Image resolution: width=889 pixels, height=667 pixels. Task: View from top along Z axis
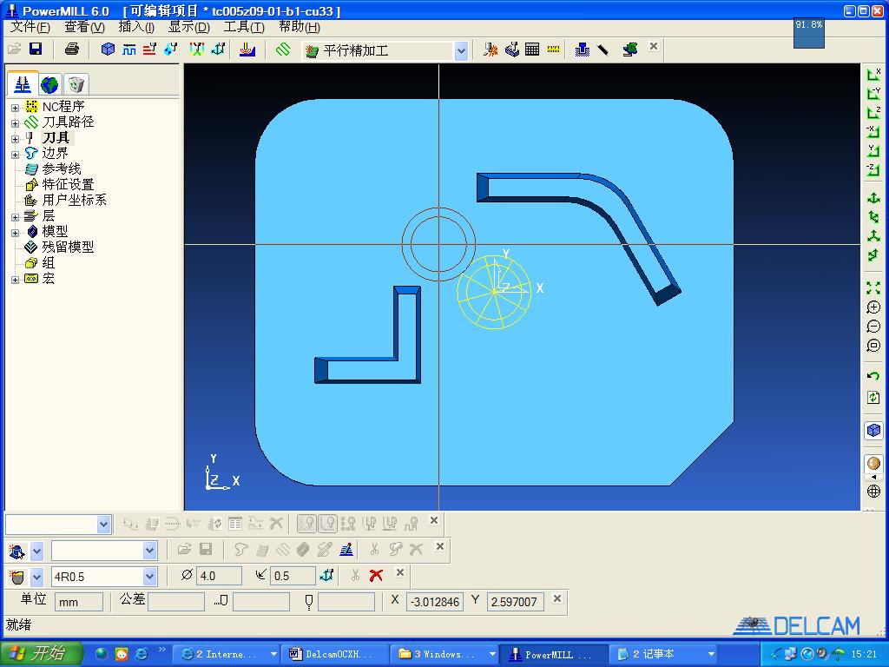coord(873,113)
